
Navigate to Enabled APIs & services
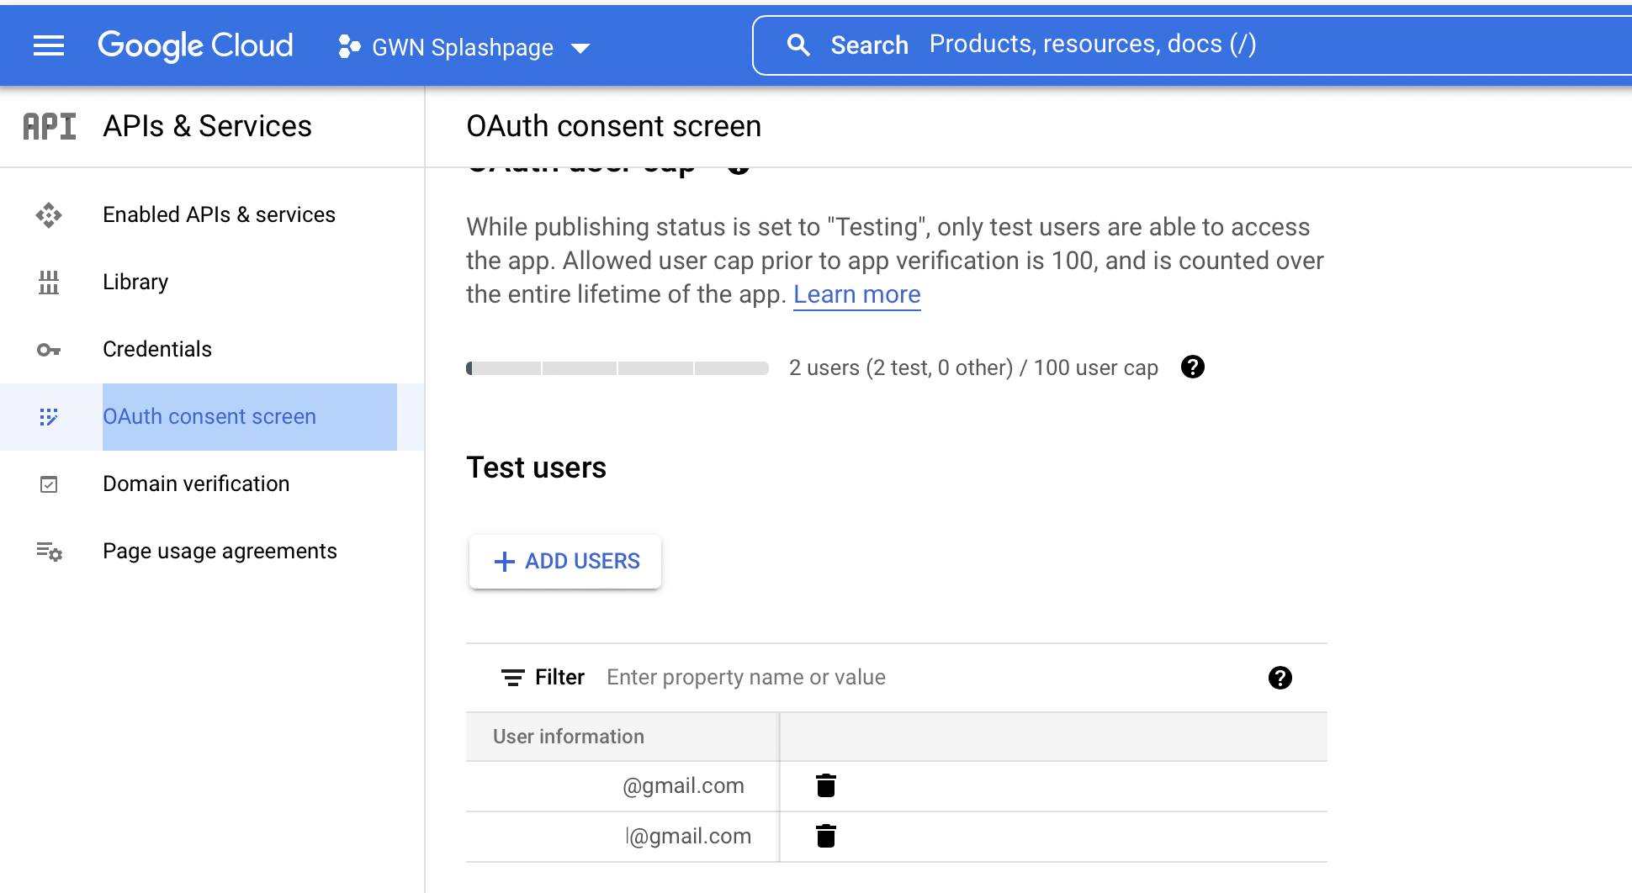[x=218, y=214]
